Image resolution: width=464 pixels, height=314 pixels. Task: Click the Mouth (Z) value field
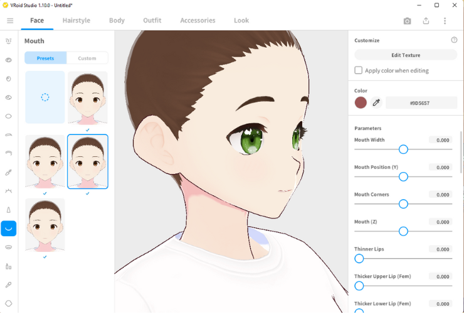click(x=441, y=222)
